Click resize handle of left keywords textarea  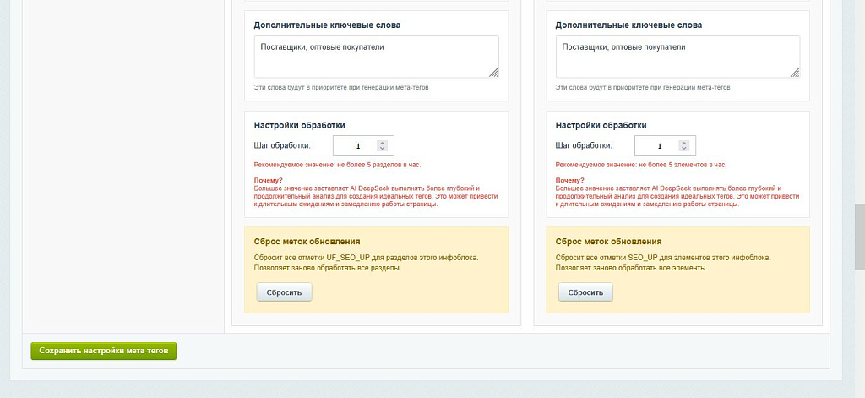click(x=493, y=73)
